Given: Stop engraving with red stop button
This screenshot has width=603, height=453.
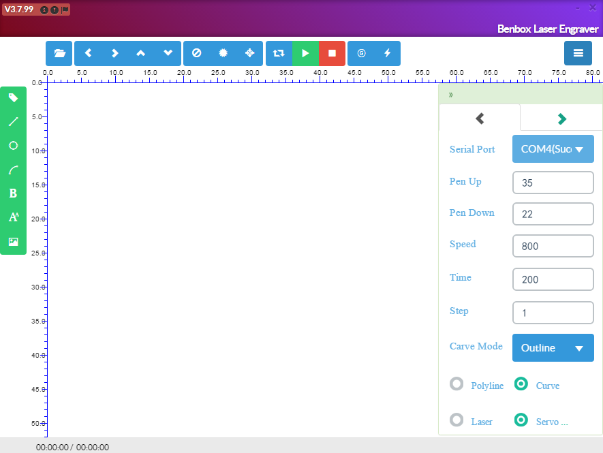Looking at the screenshot, I should pyautogui.click(x=332, y=53).
